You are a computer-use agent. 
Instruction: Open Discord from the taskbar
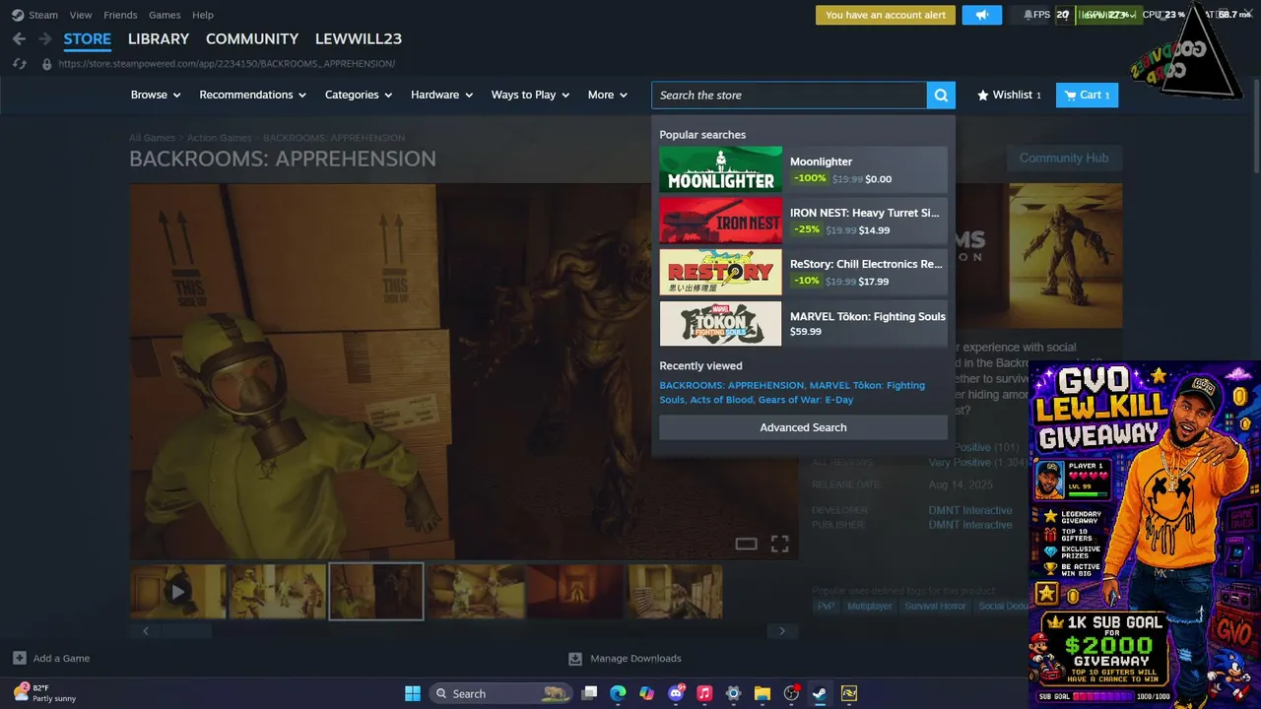pyautogui.click(x=676, y=693)
